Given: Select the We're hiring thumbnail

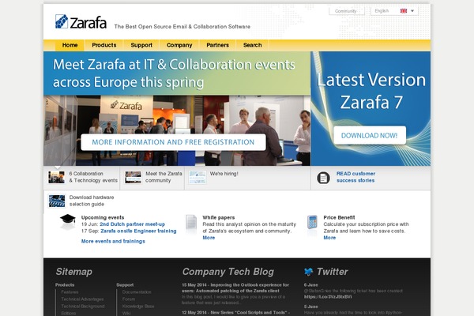Looking at the screenshot, I should tap(197, 177).
